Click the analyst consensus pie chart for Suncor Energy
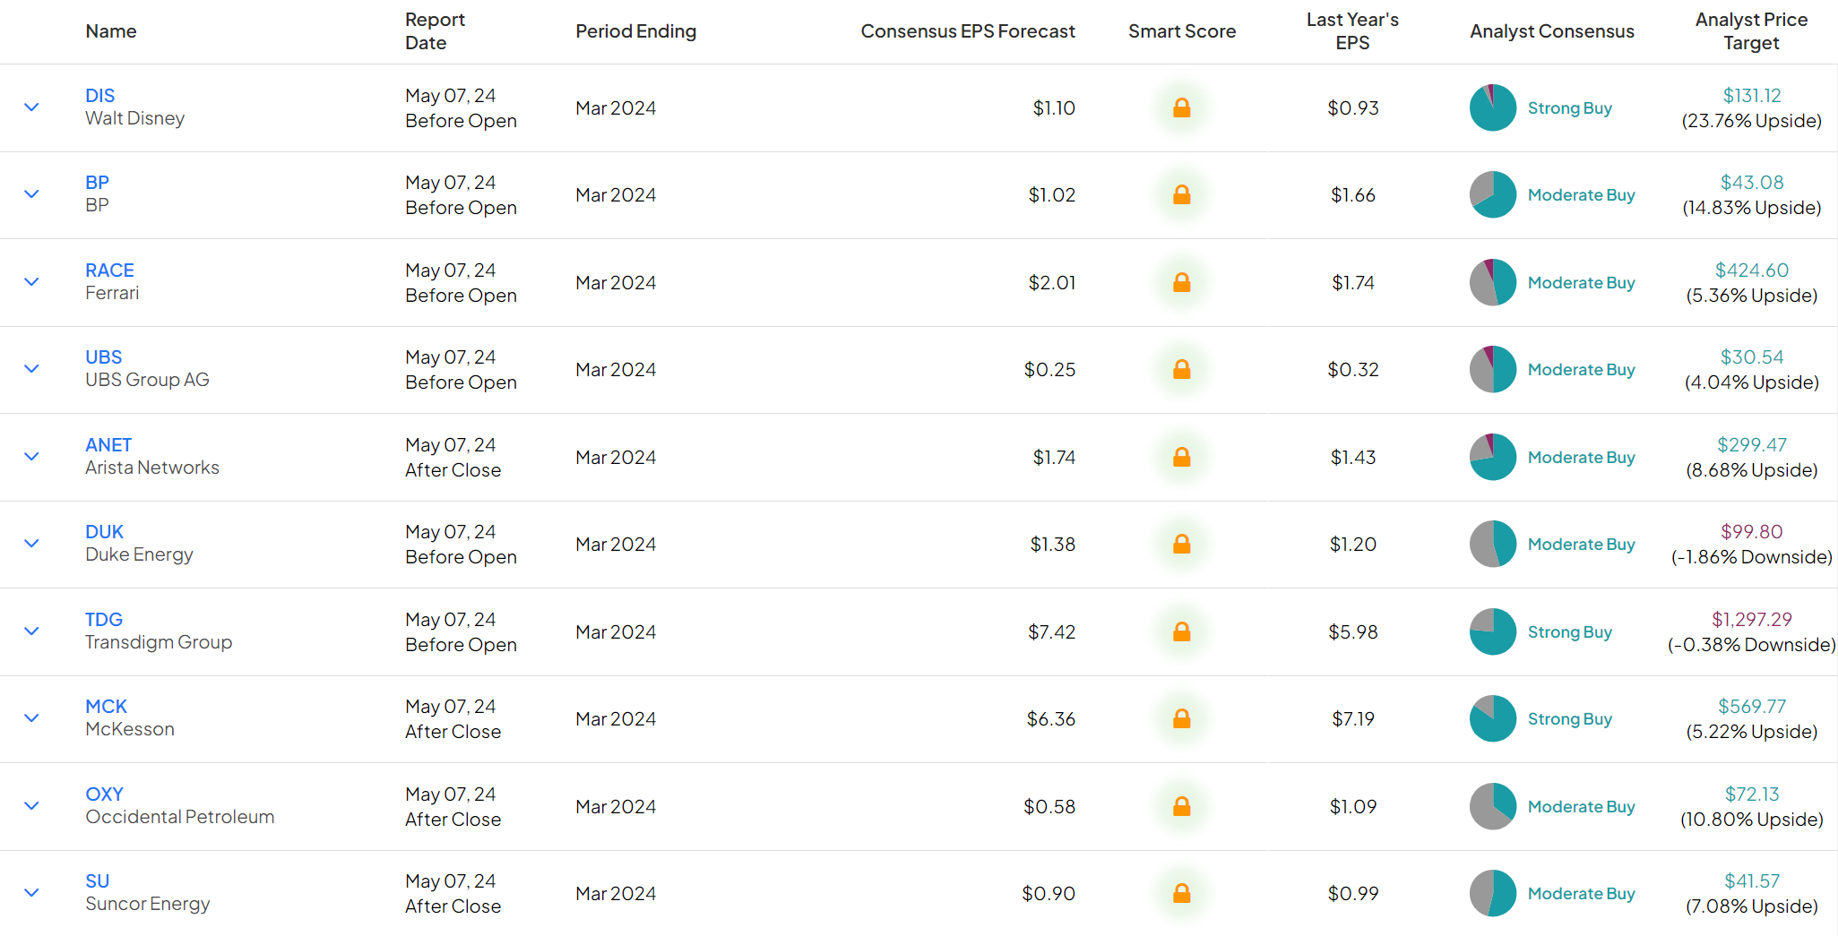The height and width of the screenshot is (936, 1838). (1493, 893)
